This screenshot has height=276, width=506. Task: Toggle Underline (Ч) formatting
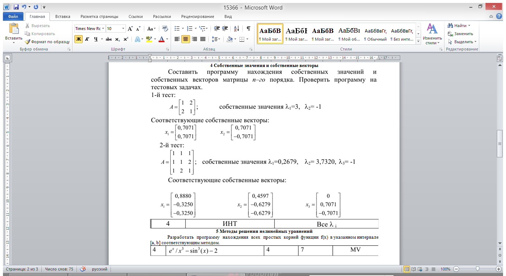coord(96,39)
